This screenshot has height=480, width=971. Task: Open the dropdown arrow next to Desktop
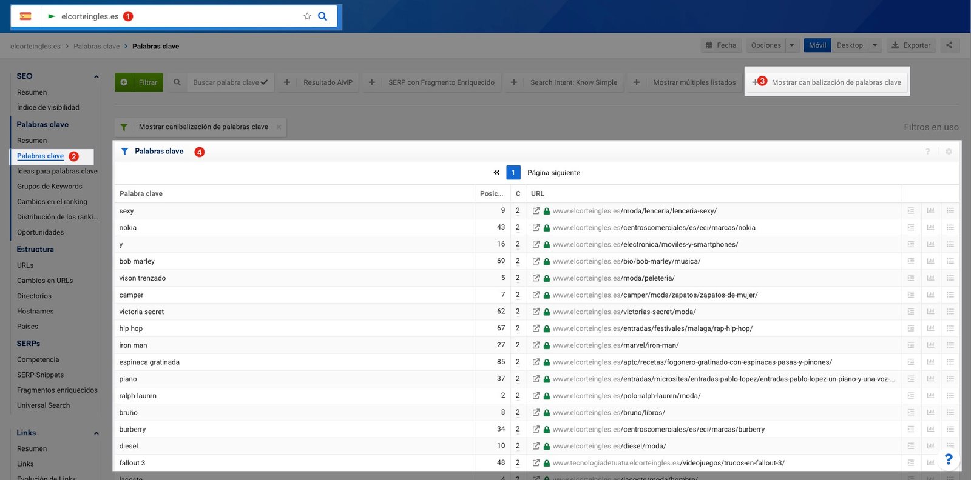click(x=875, y=45)
